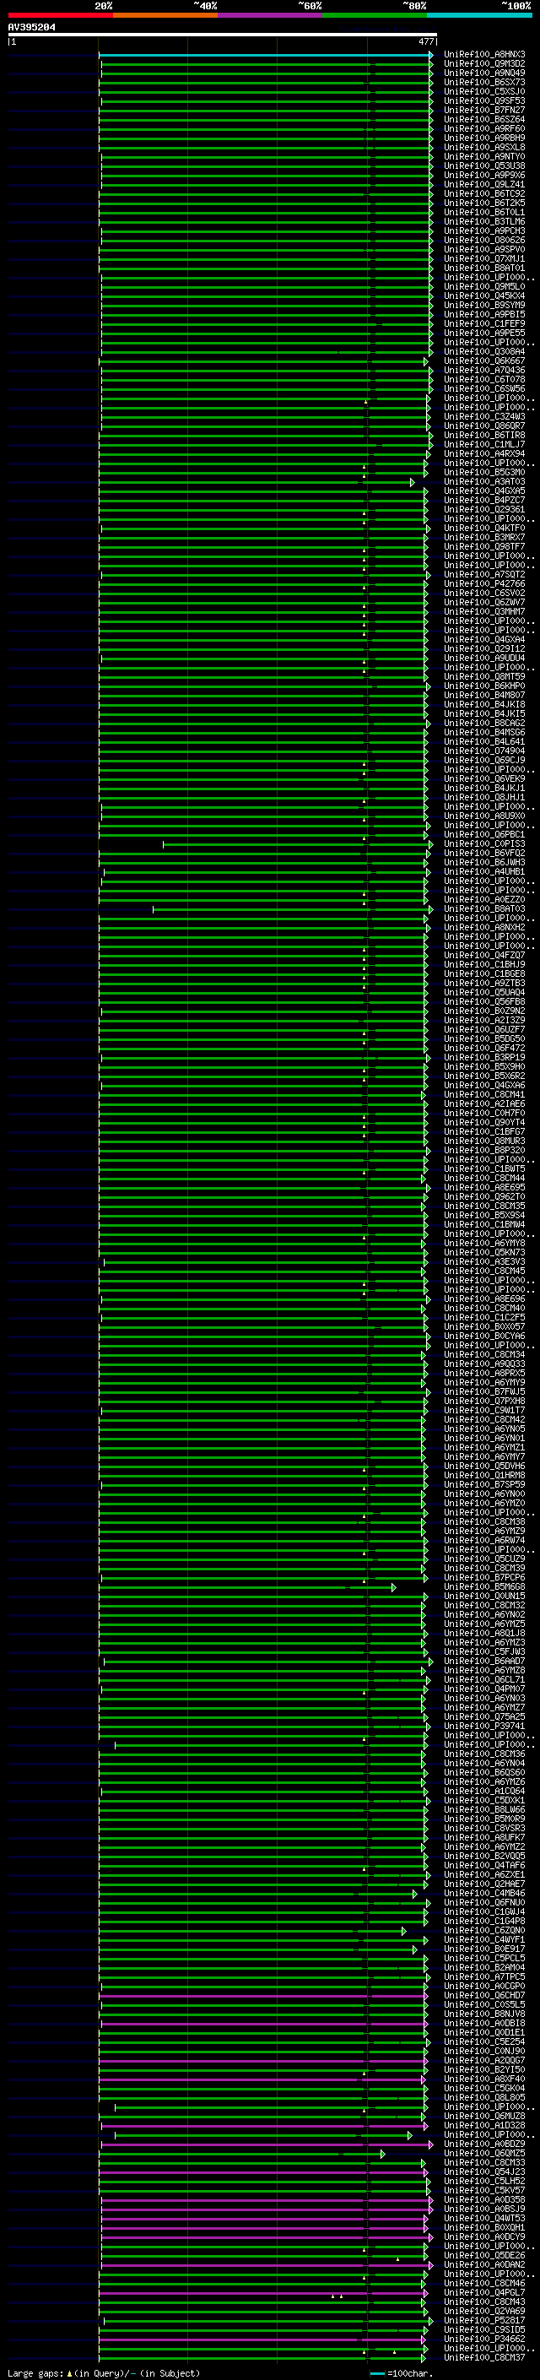Viewport: 540px width, 2380px height.
Task: Select UniRef100_Q6CHD7 label
Action: click(x=484, y=1996)
